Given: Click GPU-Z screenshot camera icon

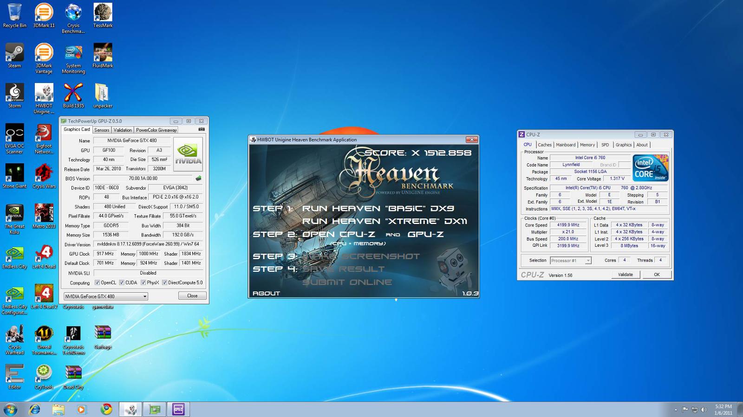Looking at the screenshot, I should [x=202, y=129].
